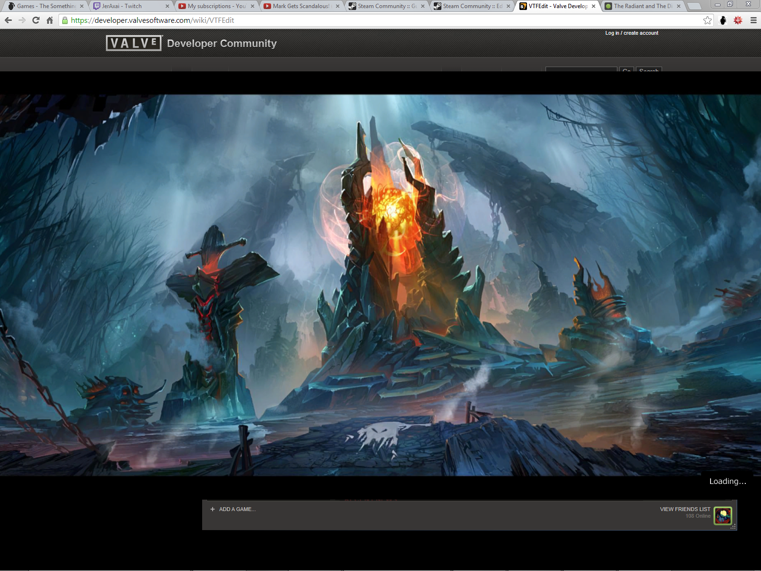The height and width of the screenshot is (571, 761).
Task: Open VIEW FRIENDS LIST in Steam
Action: coord(685,509)
